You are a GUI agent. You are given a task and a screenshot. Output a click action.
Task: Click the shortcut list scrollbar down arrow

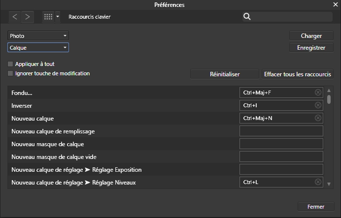(x=329, y=184)
